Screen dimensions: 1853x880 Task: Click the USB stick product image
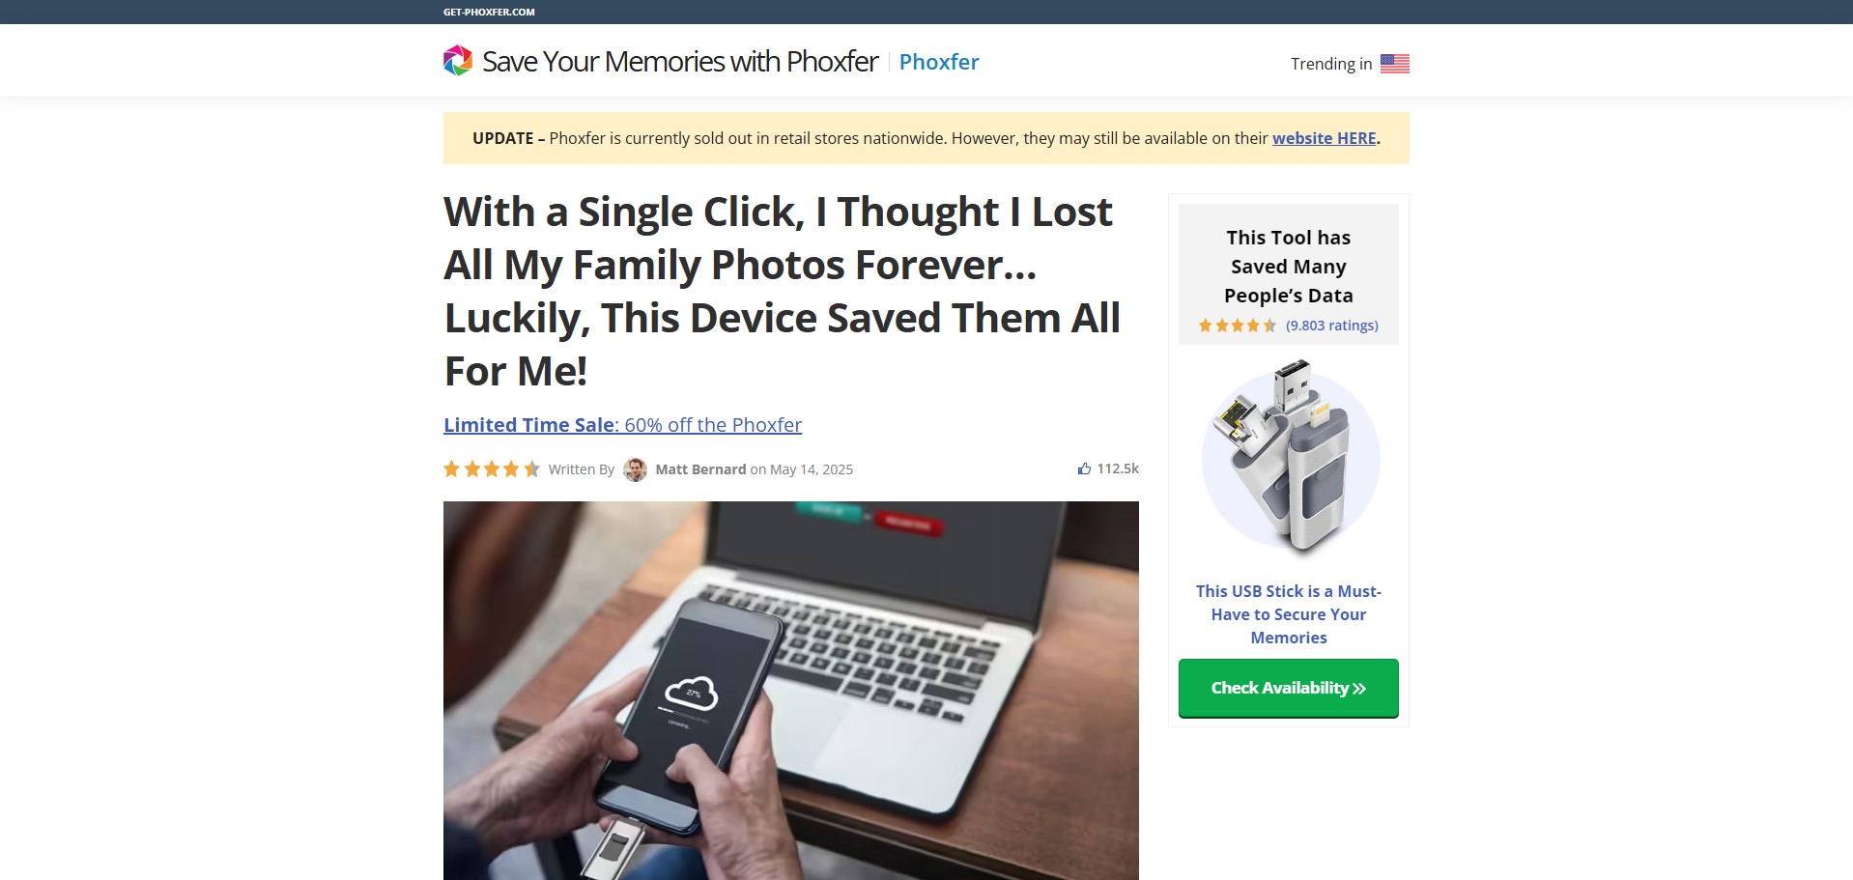[x=1290, y=459]
